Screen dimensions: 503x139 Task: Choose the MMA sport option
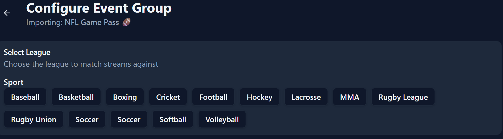[350, 97]
